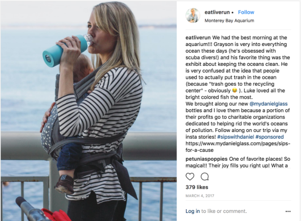View the 379 likes list
301x221 pixels.
tap(197, 187)
